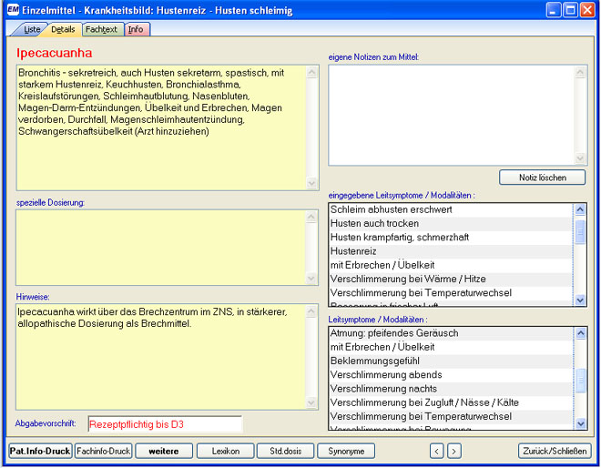Close dialog with Zurück/Schließen button
Screen dimensions: 601x468
pyautogui.click(x=555, y=451)
